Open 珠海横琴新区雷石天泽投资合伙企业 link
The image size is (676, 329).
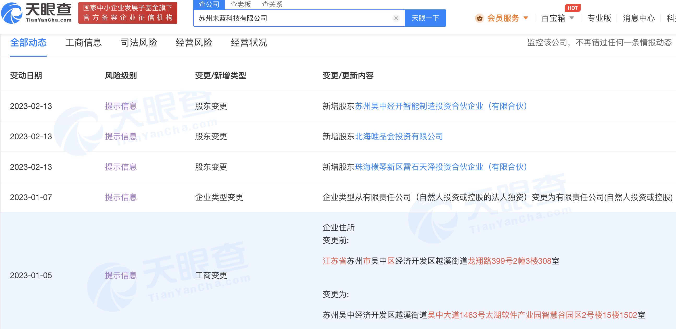click(x=441, y=167)
